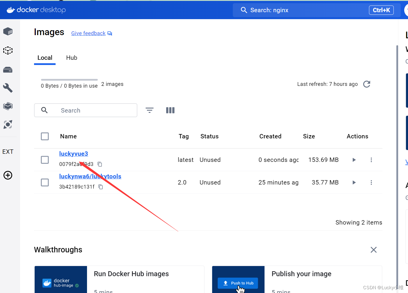Sort by the Size column header

pyautogui.click(x=309, y=136)
